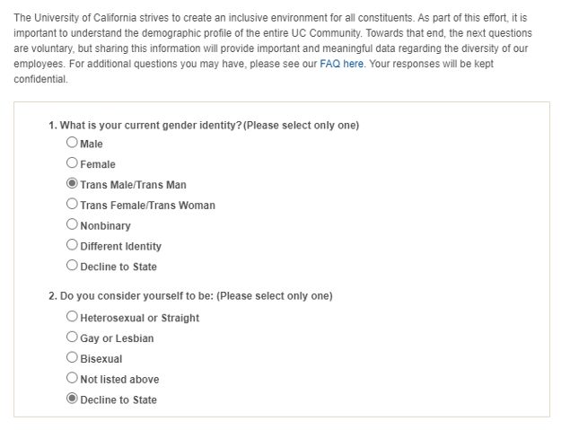Select Decline to State under question 2
The image size is (570, 430).
point(72,399)
